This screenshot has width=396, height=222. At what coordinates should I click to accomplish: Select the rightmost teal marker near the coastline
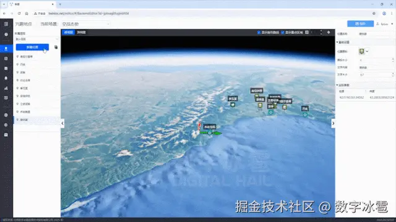(x=305, y=115)
